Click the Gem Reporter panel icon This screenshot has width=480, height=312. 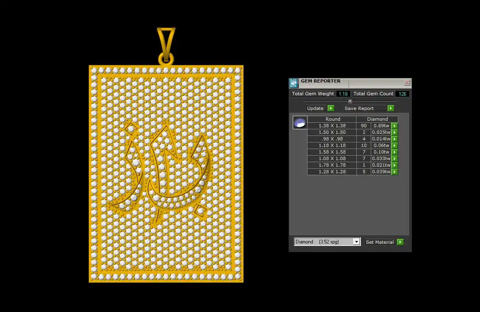tap(294, 83)
